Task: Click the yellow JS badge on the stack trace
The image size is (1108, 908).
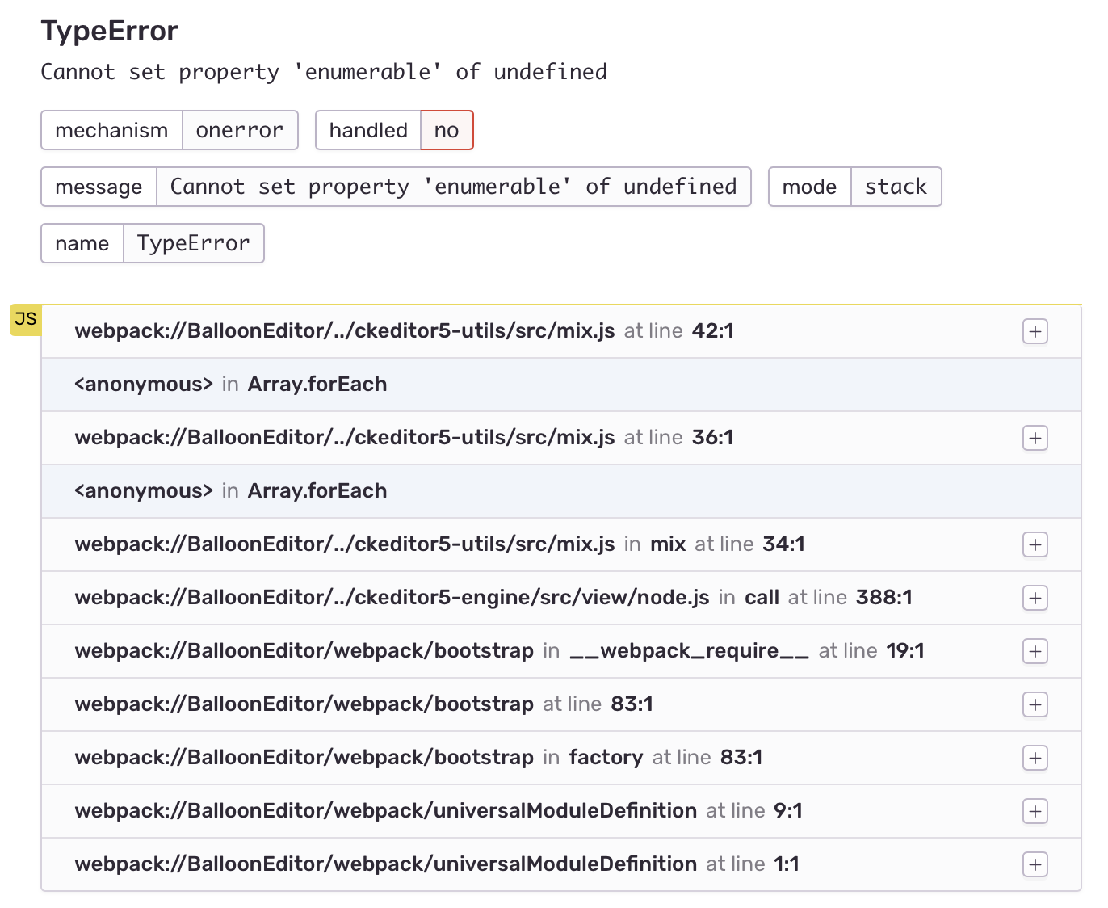Action: coord(25,318)
